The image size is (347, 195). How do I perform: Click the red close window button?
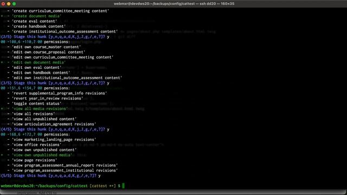[3, 4]
